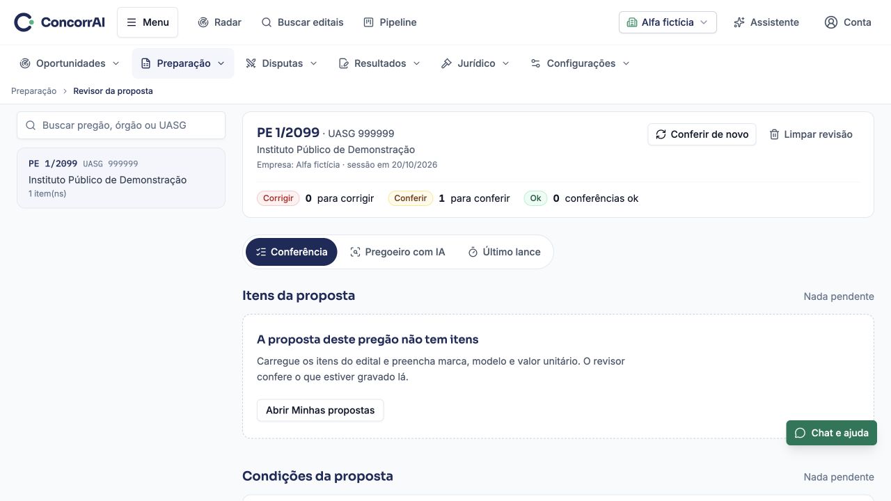Screen dimensions: 891x501
Task: Expand the Oportunidades menu
Action: pos(70,63)
